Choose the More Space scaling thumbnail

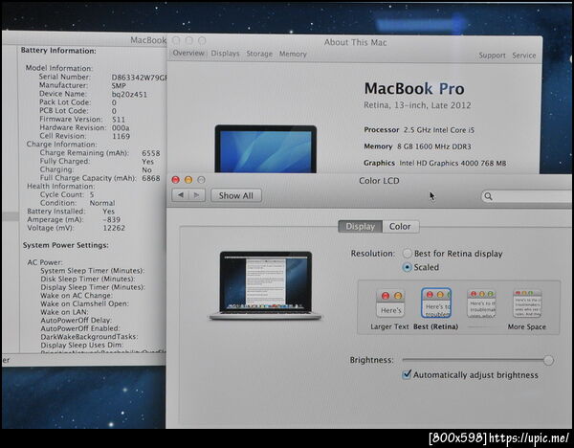(527, 303)
